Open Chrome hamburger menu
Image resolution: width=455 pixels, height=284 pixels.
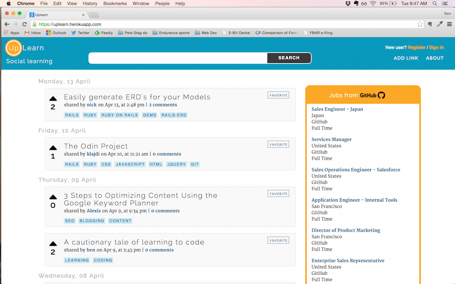449,24
